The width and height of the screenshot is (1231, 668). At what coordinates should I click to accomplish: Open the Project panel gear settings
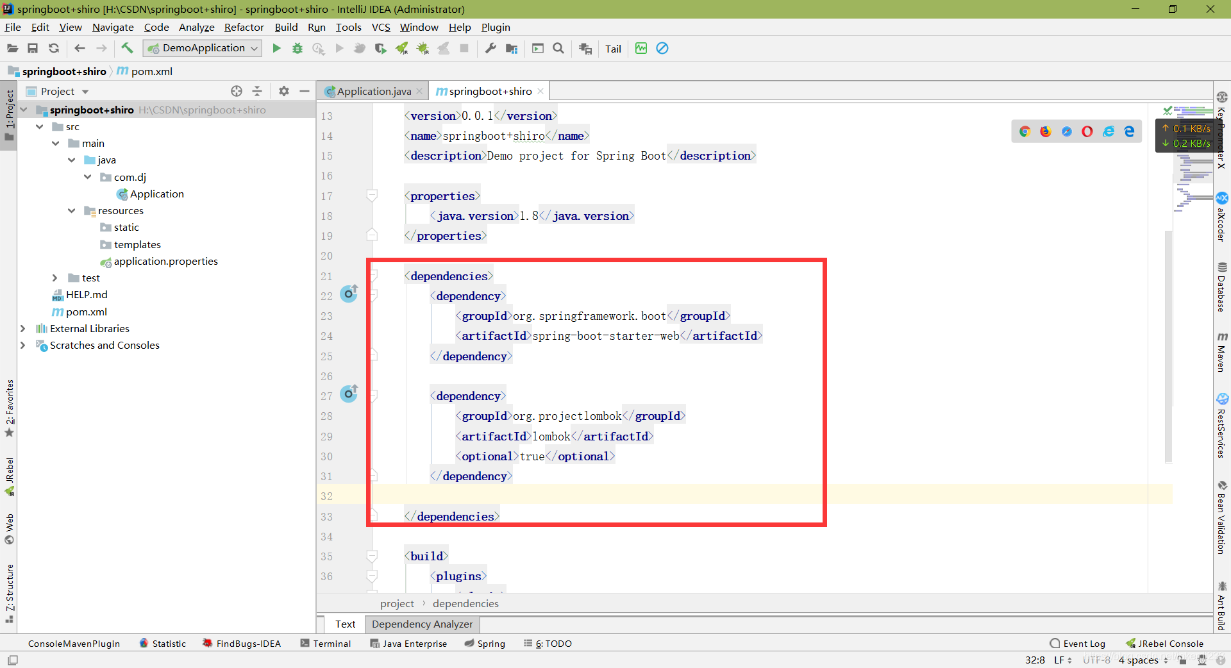284,91
